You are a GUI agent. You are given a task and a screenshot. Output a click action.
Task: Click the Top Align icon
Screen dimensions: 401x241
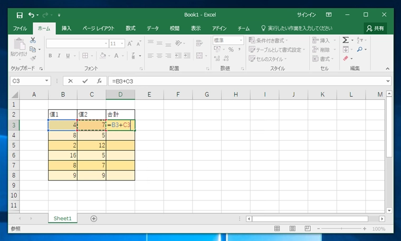(150, 43)
